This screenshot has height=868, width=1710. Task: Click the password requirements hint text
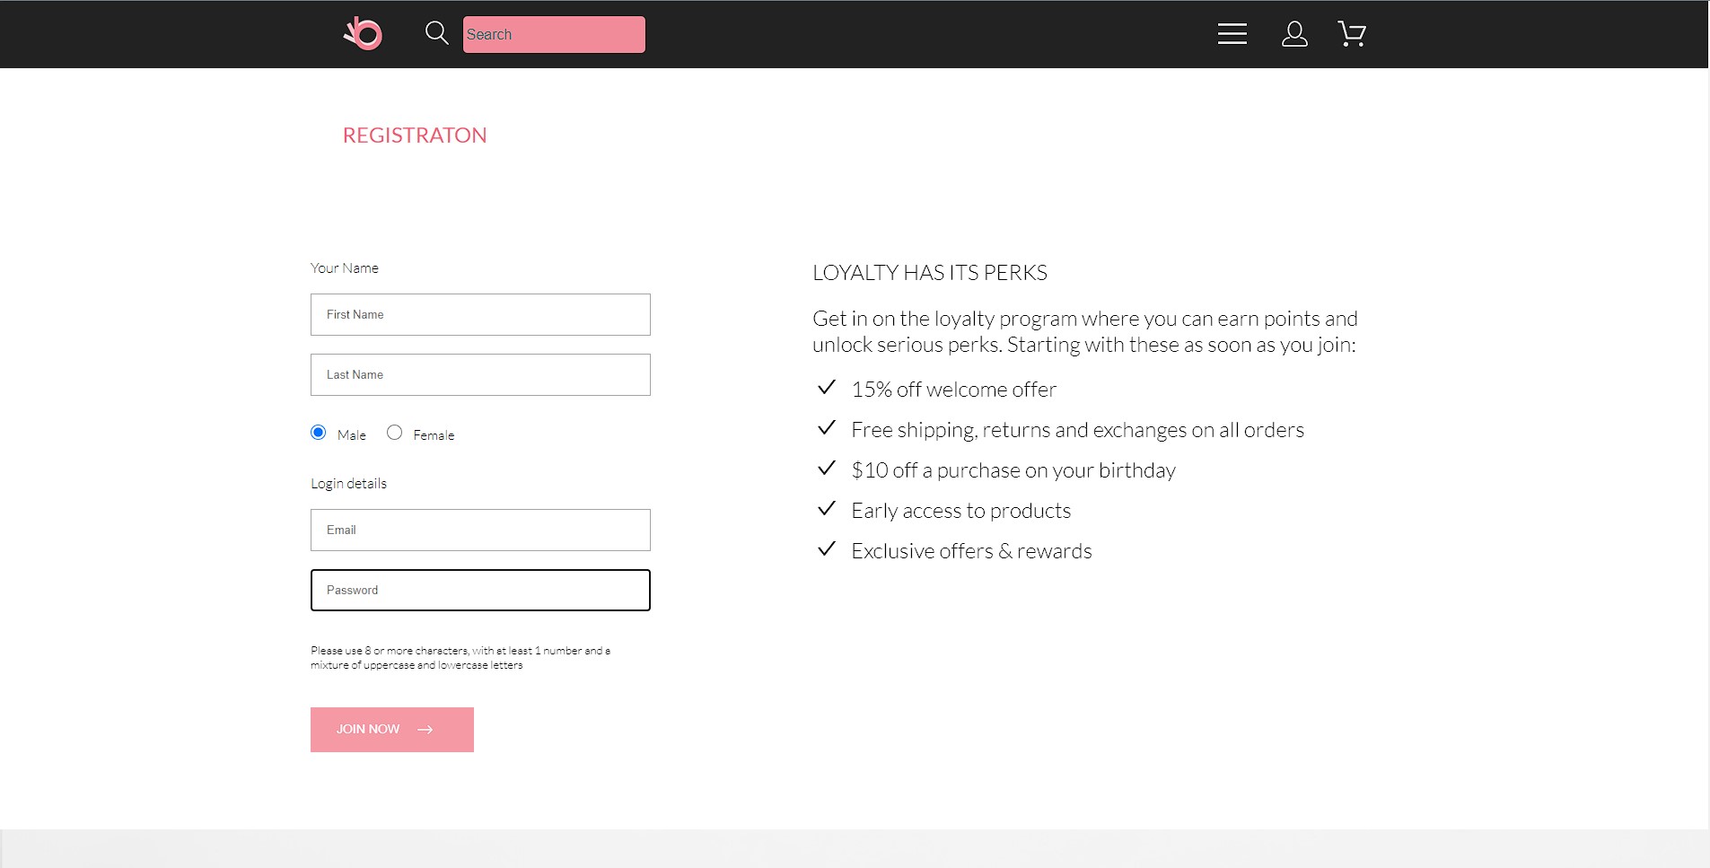click(460, 658)
